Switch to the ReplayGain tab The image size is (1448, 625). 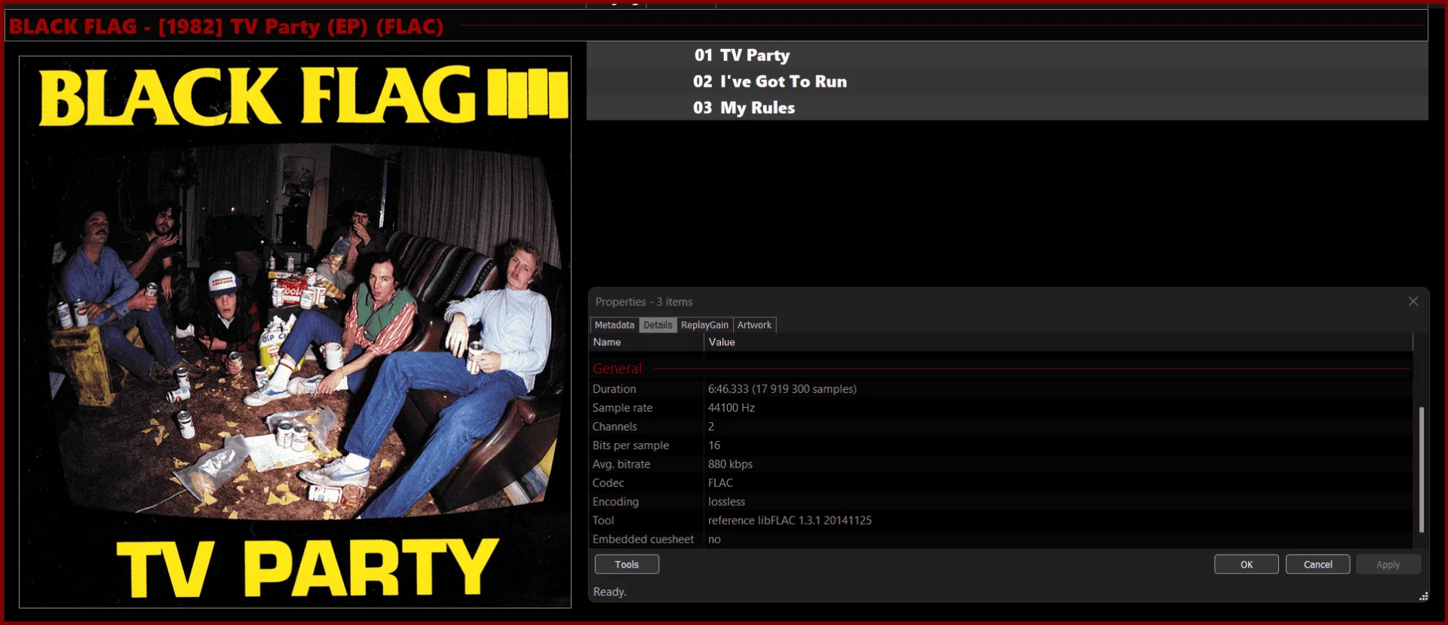[x=704, y=325]
